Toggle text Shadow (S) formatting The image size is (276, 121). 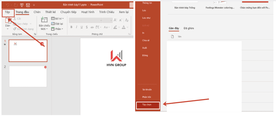(87, 27)
